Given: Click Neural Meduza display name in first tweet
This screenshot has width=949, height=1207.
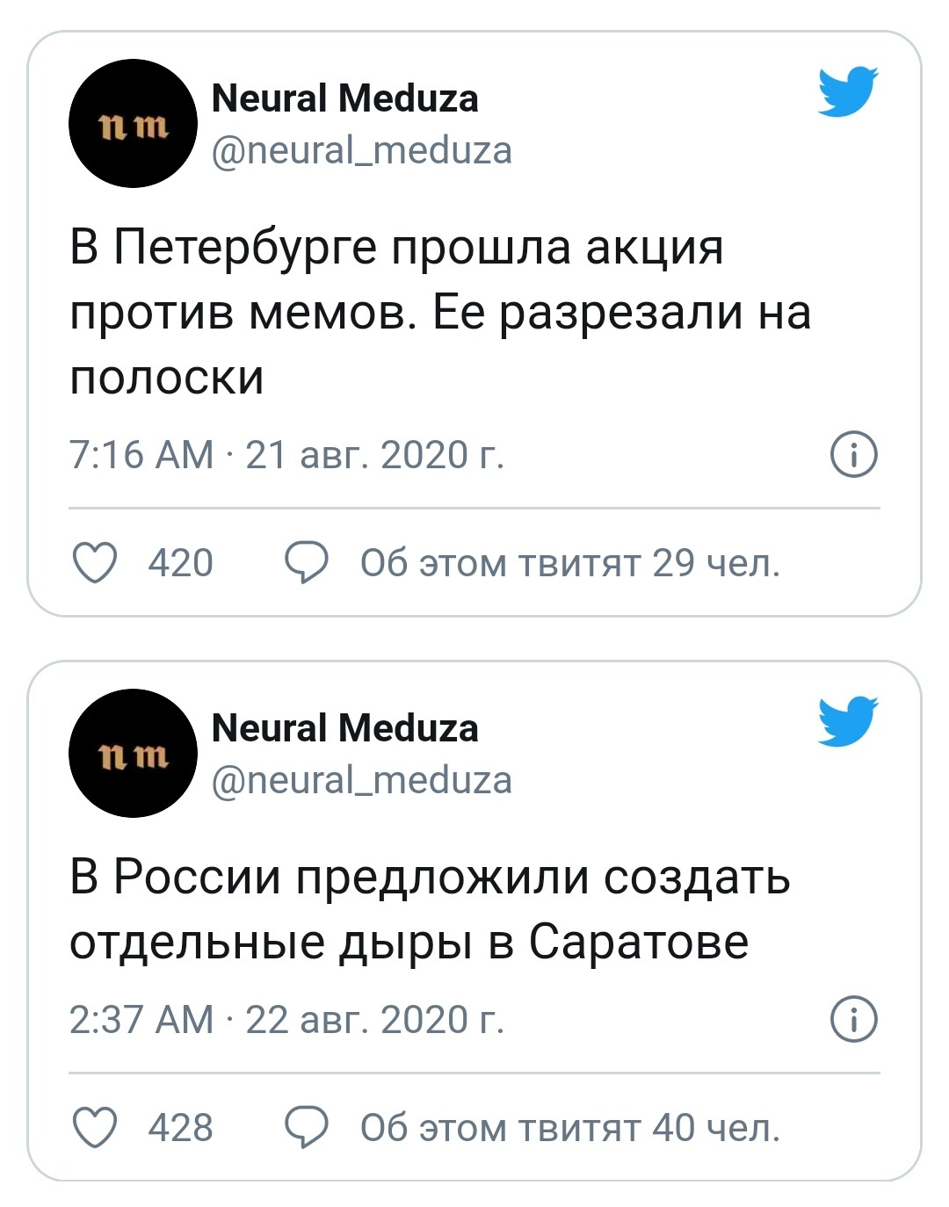Looking at the screenshot, I should [345, 98].
